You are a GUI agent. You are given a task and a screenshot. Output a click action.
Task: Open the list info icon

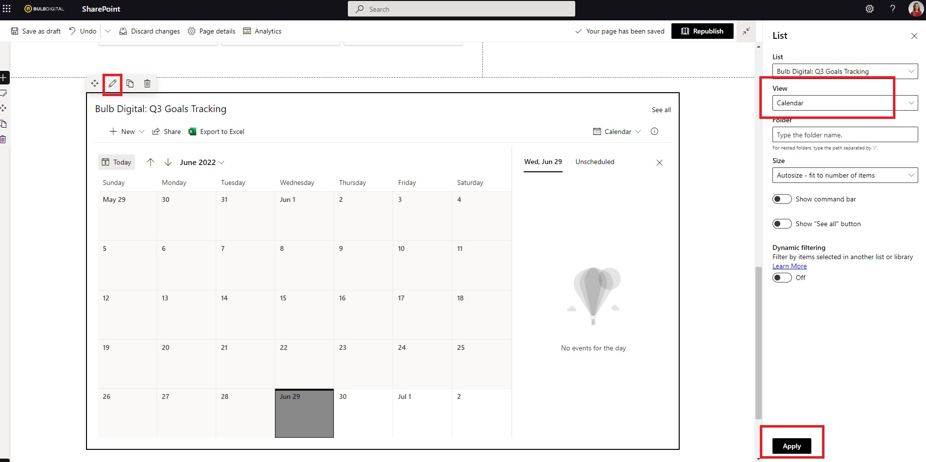pos(654,132)
